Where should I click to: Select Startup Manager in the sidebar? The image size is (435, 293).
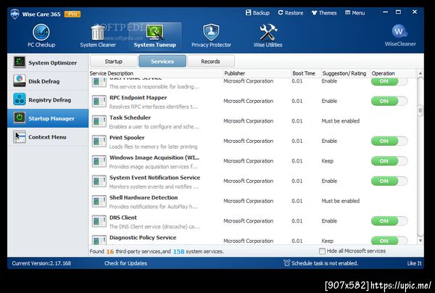click(48, 118)
